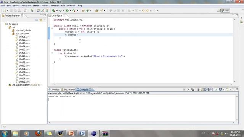Switch to the Declaration tab

coord(68,89)
